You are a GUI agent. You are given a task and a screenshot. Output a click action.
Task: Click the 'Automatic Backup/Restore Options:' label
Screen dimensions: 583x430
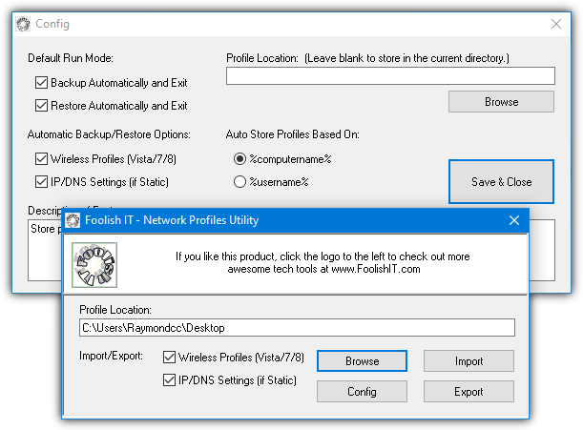[109, 134]
